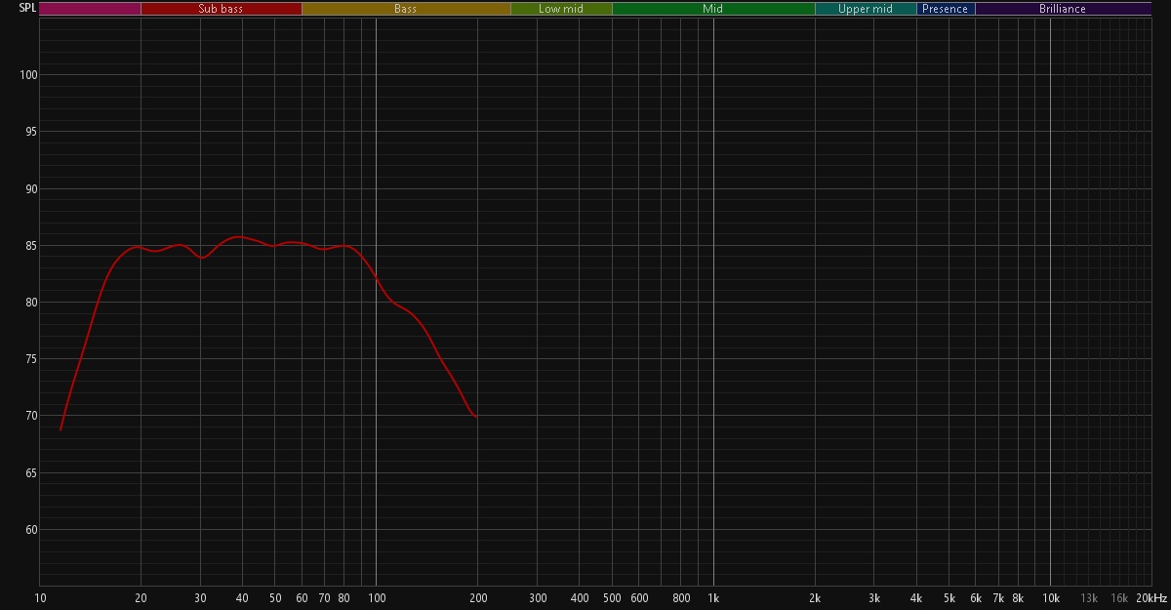Click the 400 frequency axis label
This screenshot has height=610, width=1171.
coord(580,597)
